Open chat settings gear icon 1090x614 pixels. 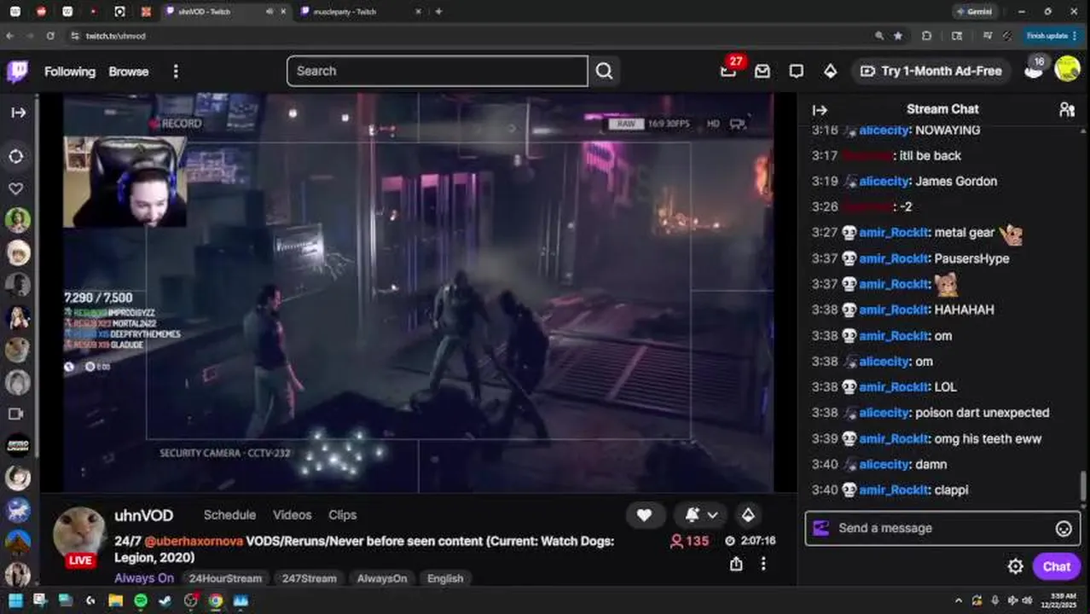(1015, 566)
